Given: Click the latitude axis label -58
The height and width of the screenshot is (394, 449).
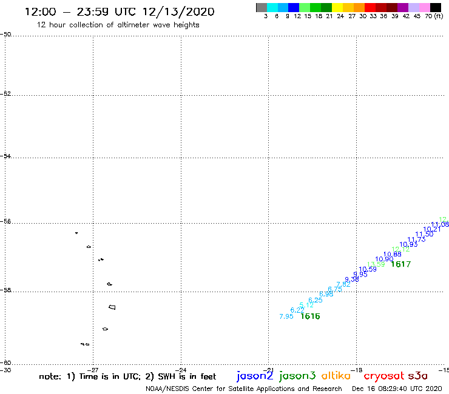Looking at the screenshot, I should [5, 290].
